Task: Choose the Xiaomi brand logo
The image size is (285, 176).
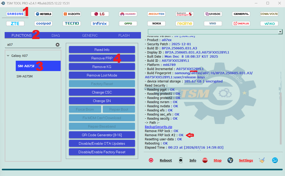Action: coord(72,14)
